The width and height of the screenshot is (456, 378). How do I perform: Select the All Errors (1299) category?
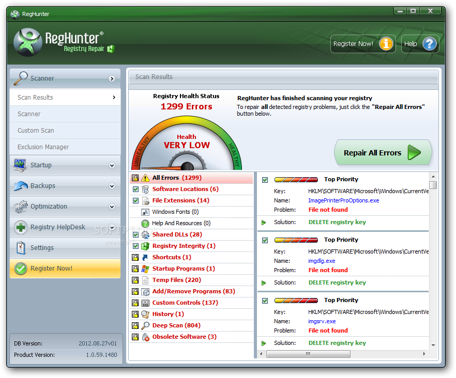191,178
